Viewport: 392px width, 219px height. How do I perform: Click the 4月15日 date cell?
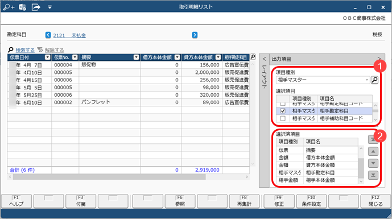click(30, 80)
